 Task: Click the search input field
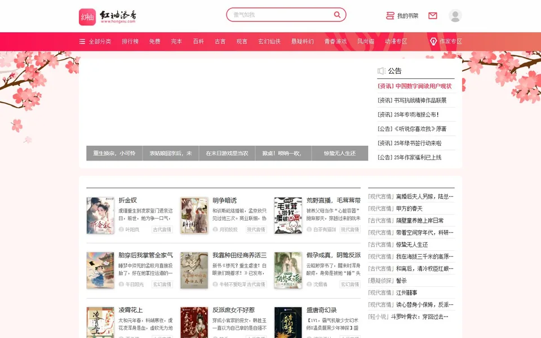coord(281,15)
